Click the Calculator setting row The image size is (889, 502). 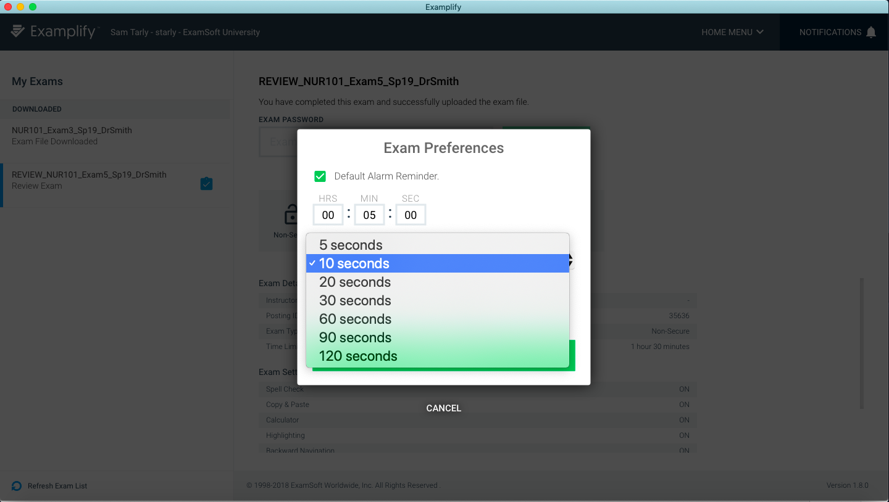tap(478, 420)
